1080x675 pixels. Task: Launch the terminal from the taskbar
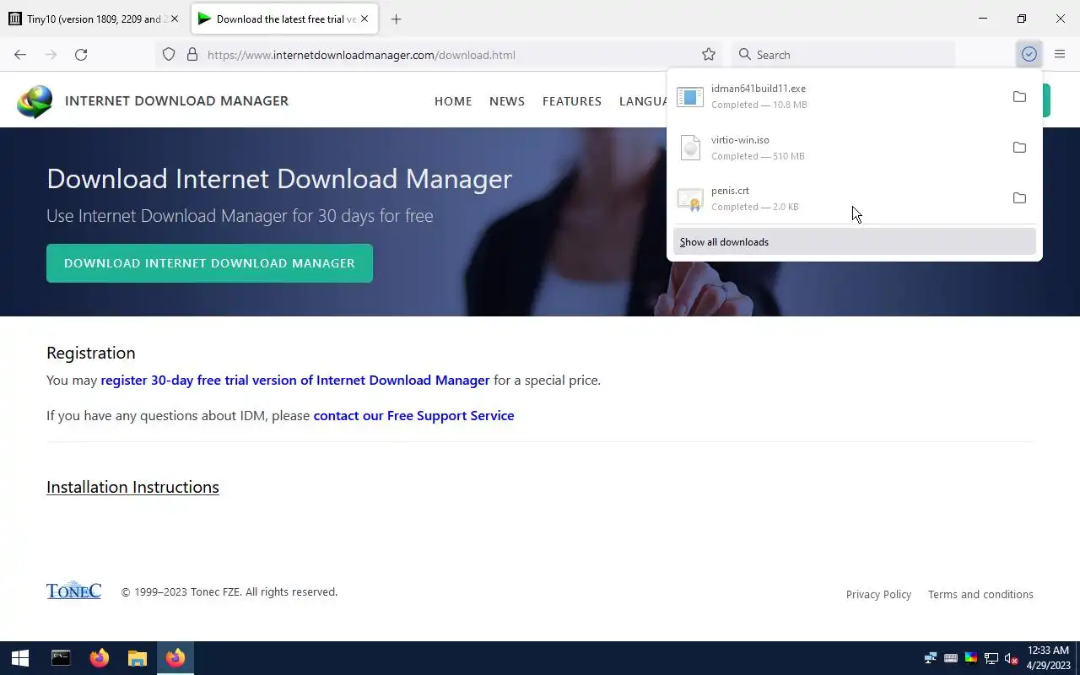click(61, 658)
